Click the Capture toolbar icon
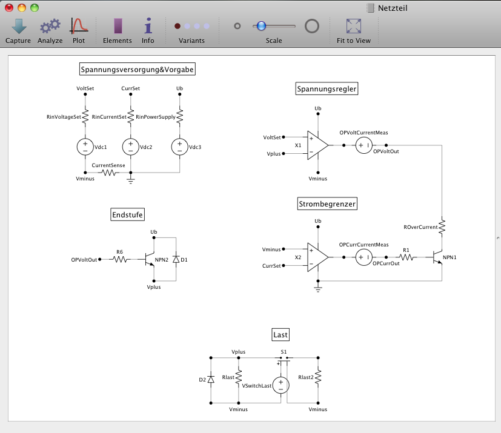This screenshot has width=501, height=433. coord(18,26)
